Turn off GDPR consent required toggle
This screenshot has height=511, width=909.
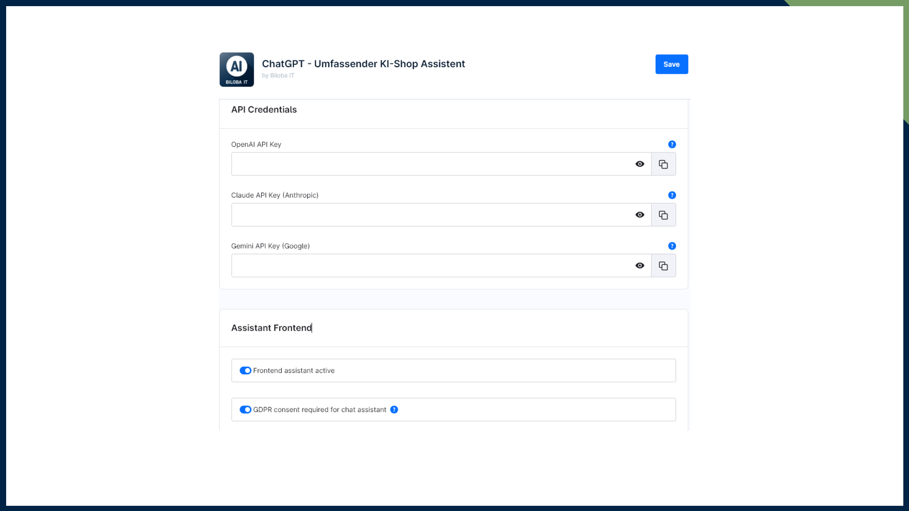pyautogui.click(x=245, y=410)
